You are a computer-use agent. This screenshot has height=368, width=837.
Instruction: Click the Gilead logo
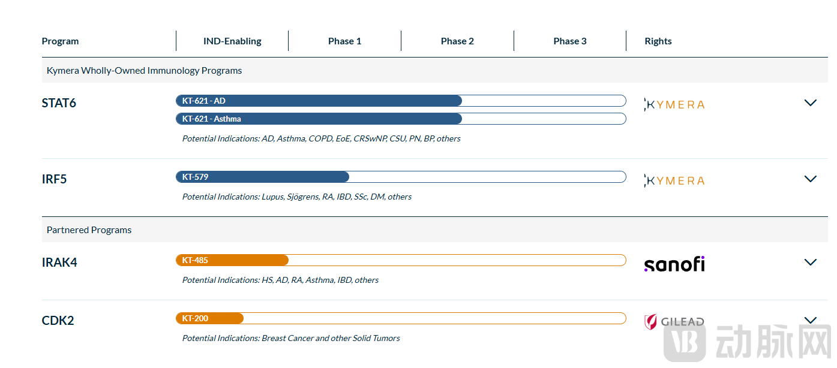click(674, 322)
